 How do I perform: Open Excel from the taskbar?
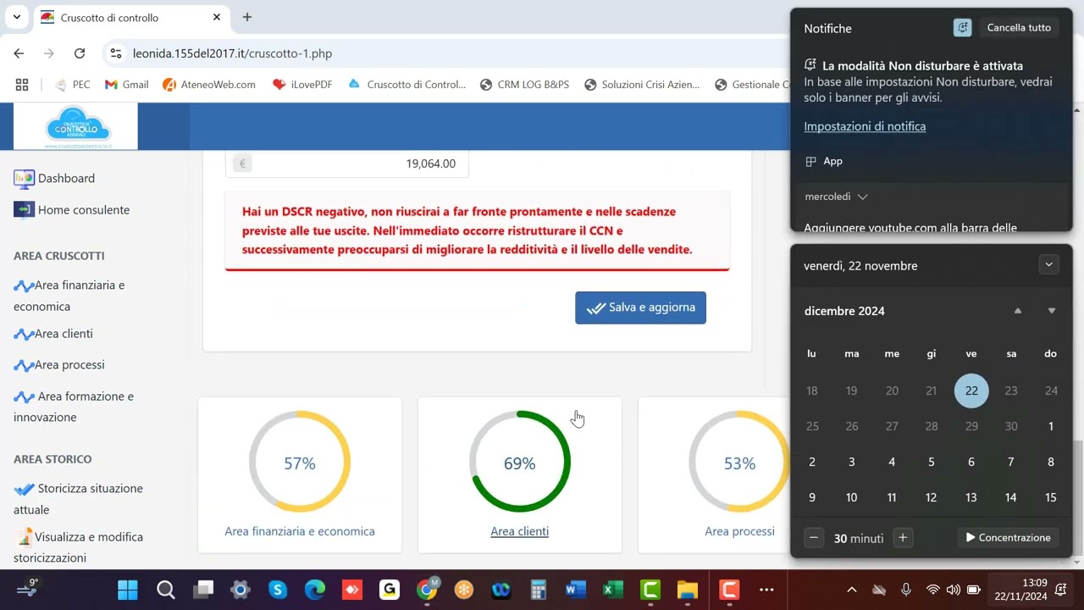pyautogui.click(x=612, y=590)
